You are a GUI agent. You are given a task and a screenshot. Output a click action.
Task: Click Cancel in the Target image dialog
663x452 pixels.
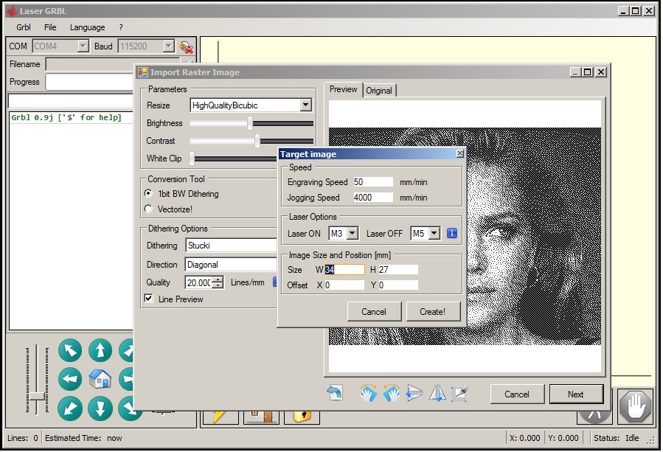point(374,311)
